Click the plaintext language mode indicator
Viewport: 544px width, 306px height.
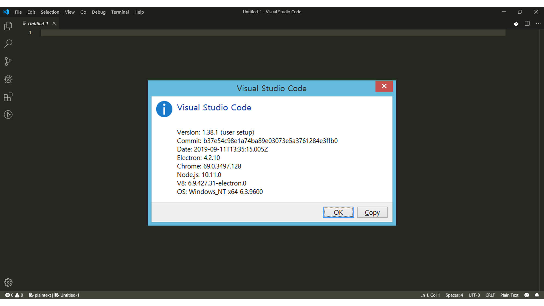click(x=509, y=295)
